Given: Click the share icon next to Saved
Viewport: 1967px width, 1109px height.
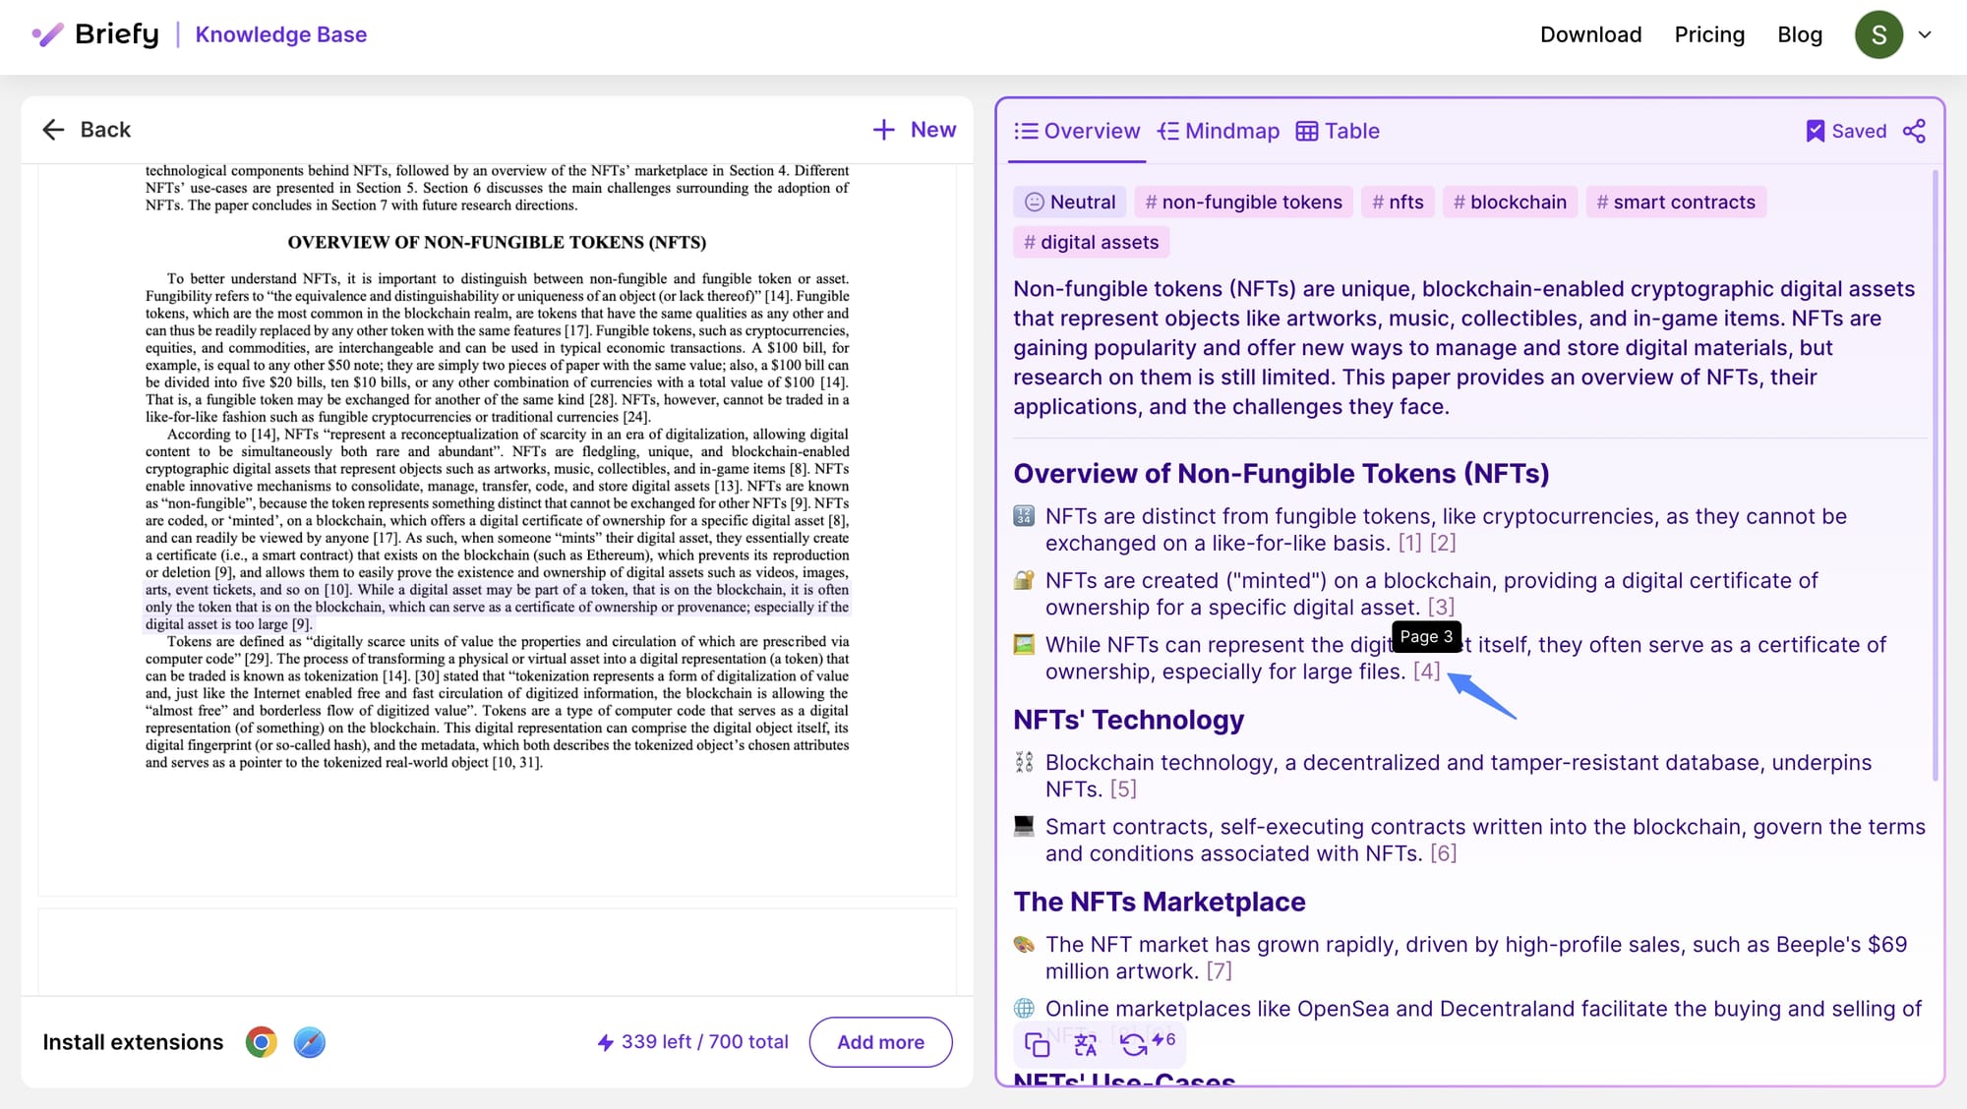Looking at the screenshot, I should 1914,131.
